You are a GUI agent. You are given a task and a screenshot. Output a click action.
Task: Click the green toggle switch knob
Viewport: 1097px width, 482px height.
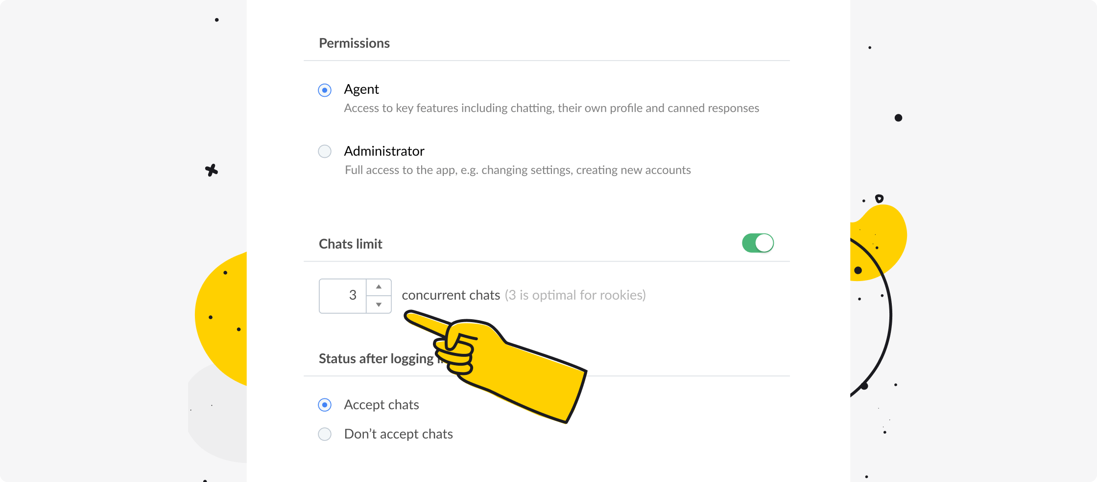point(764,243)
